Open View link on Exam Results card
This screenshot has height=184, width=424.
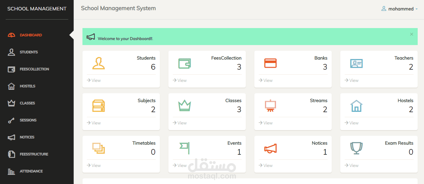point(352,165)
